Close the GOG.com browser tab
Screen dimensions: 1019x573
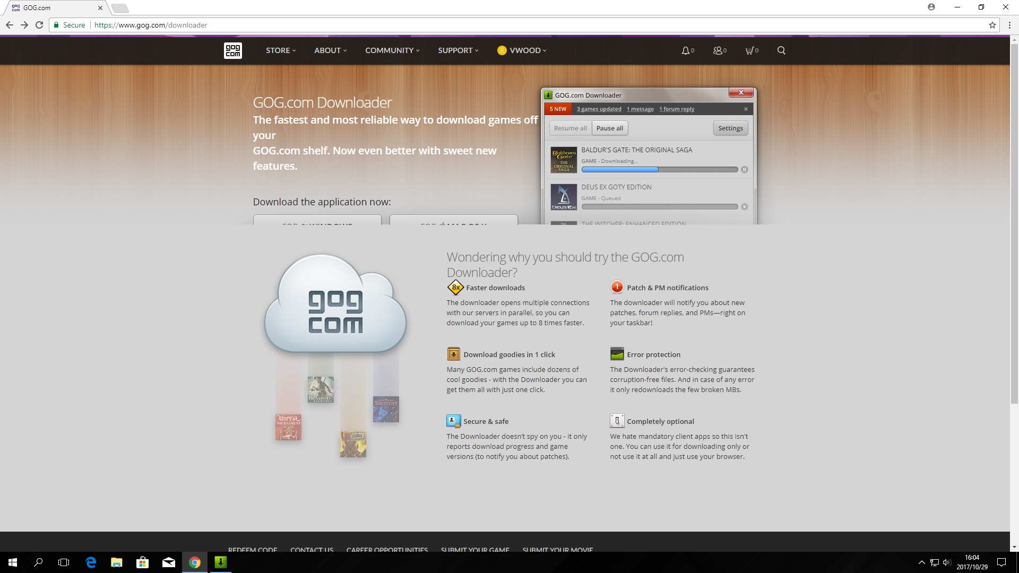coord(100,8)
